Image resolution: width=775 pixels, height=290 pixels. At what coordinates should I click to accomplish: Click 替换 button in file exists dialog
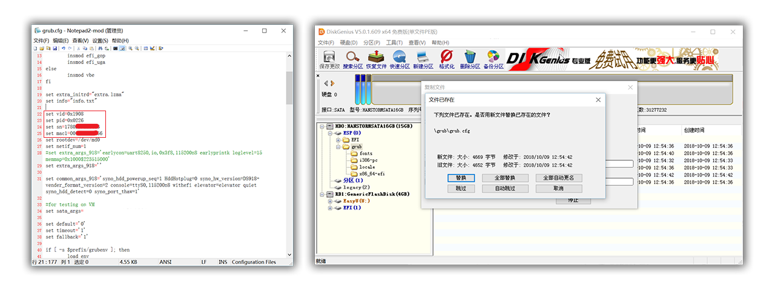point(461,178)
